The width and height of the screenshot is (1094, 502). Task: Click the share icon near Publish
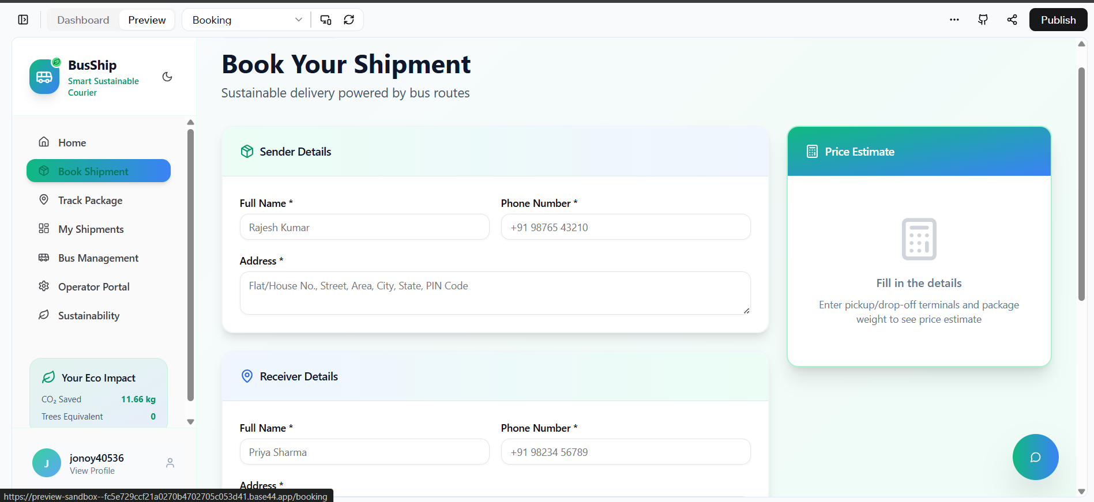[x=1012, y=20]
